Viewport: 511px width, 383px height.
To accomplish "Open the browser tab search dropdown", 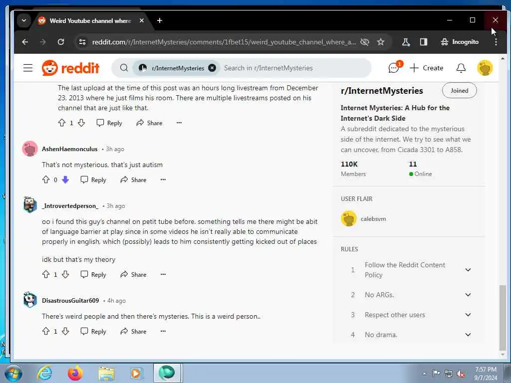I will [x=24, y=20].
